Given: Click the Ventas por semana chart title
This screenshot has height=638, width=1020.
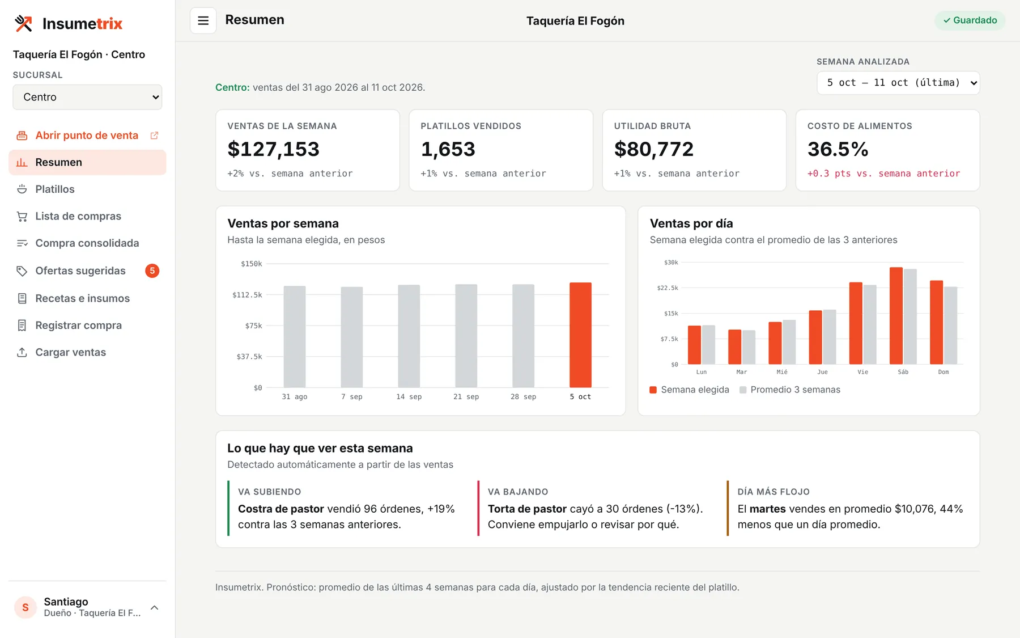Looking at the screenshot, I should (x=283, y=223).
